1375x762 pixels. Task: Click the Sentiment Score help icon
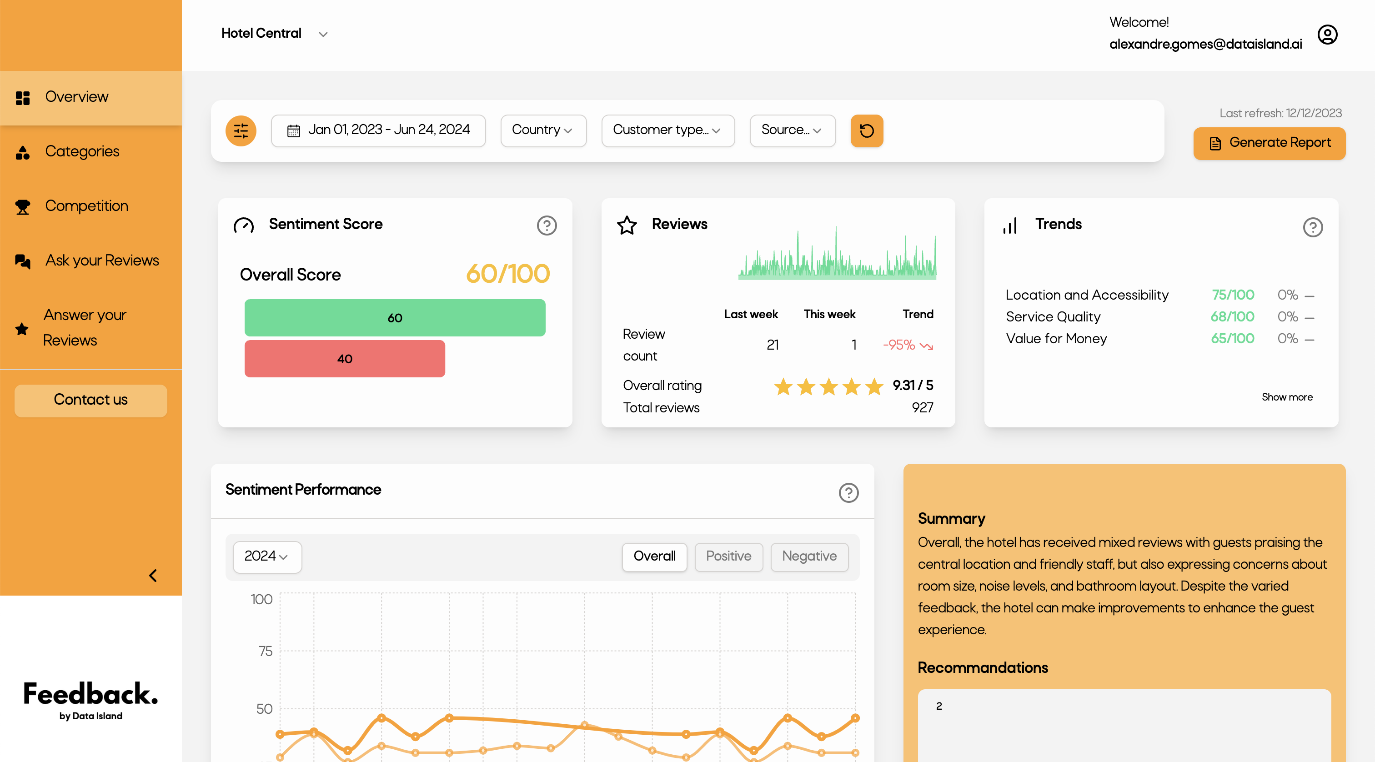(547, 225)
